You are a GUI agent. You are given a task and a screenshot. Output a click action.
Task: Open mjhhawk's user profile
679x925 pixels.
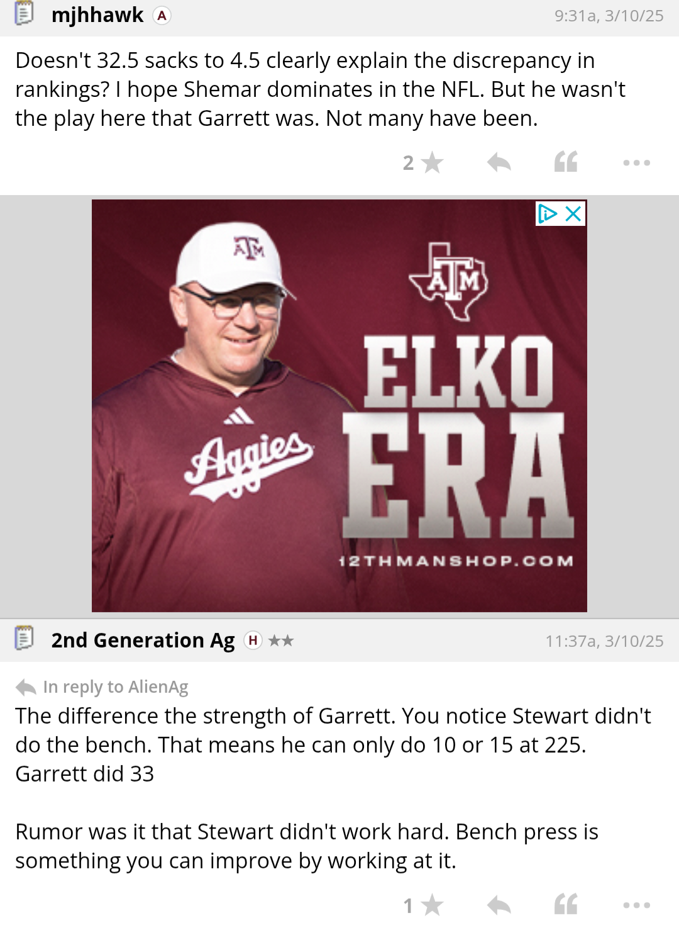coord(97,15)
